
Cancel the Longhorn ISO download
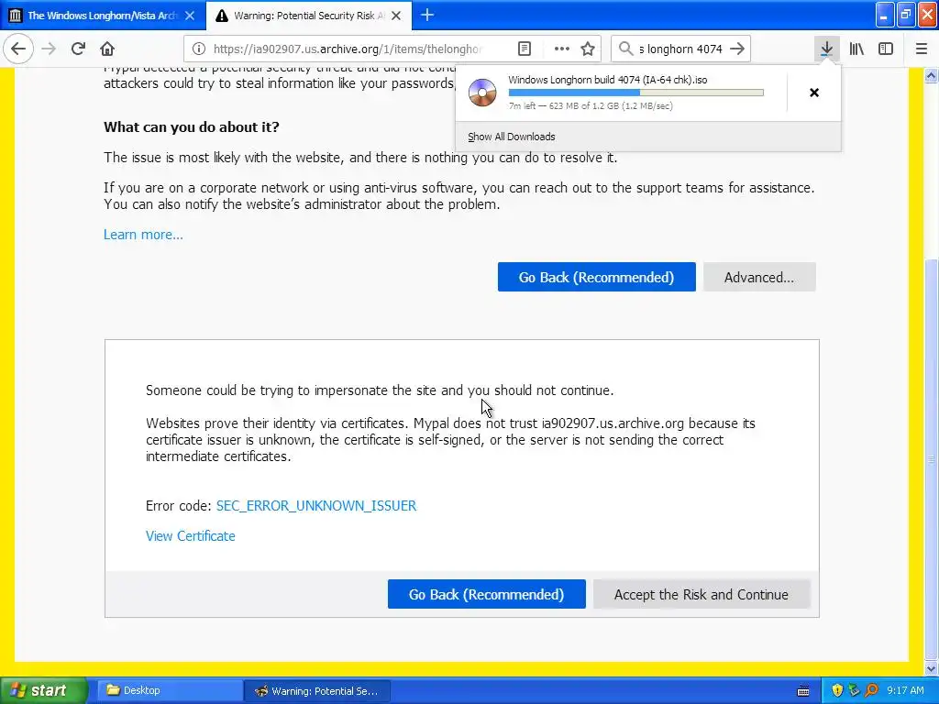click(814, 93)
